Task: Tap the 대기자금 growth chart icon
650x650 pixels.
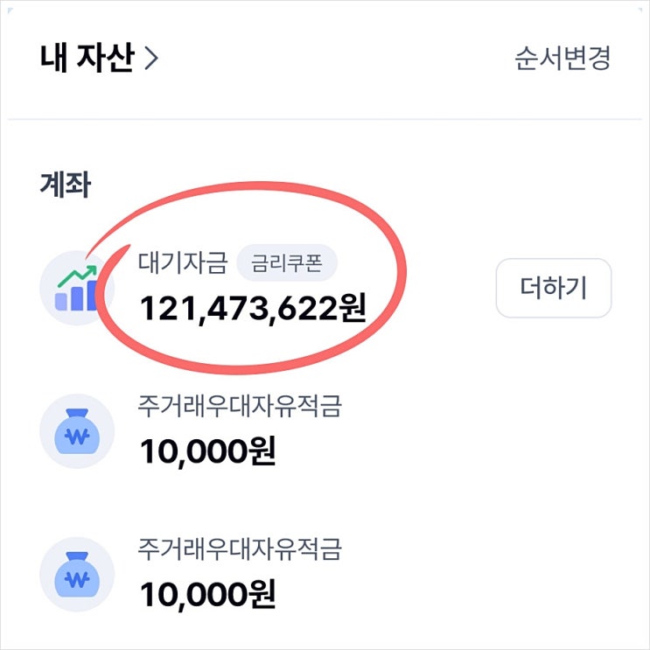Action: point(76,288)
